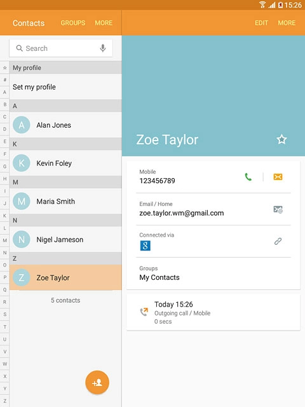Check the 15:26 clock in status bar
305x407 pixels.
click(x=293, y=5)
